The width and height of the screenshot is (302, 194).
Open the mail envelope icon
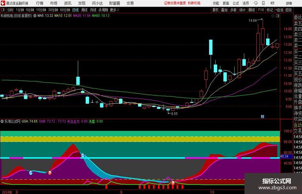pyautogui.click(x=272, y=3)
